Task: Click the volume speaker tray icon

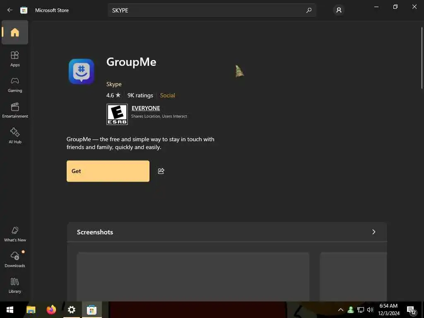Action: click(x=370, y=310)
